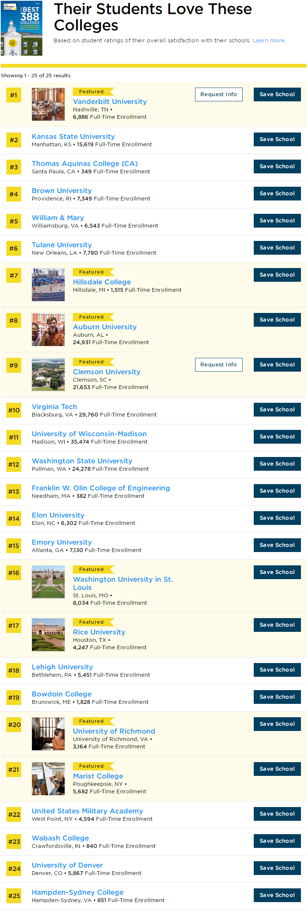Click the Hillsdale College track photo
Image resolution: width=308 pixels, height=911 pixels.
48,285
